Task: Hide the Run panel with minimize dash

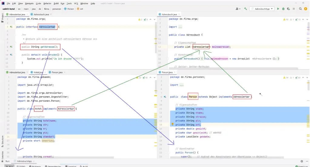Action: pos(307,161)
